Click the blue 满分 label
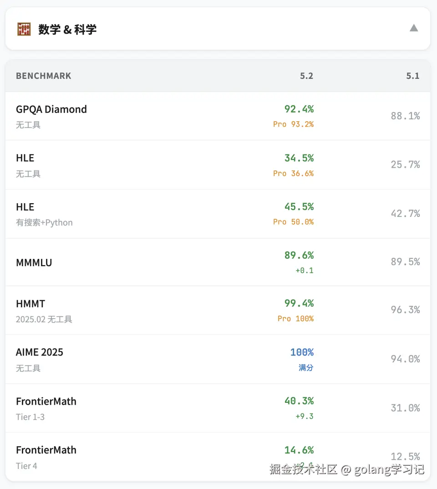Viewport: 437px width, 489px height. pyautogui.click(x=306, y=367)
